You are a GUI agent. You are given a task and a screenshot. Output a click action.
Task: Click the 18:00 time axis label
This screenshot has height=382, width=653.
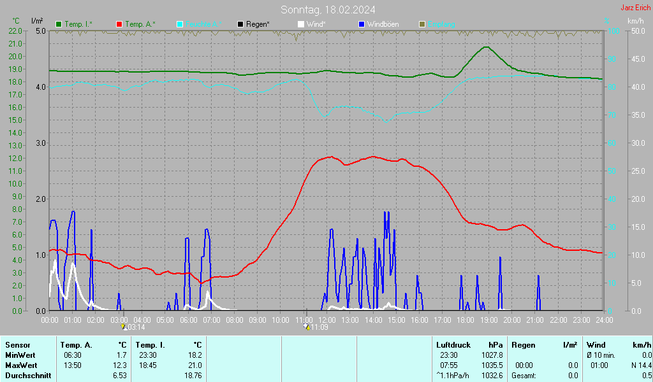point(466,319)
